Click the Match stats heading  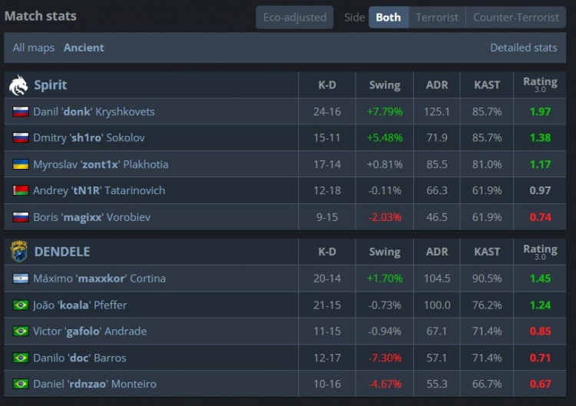click(x=41, y=16)
